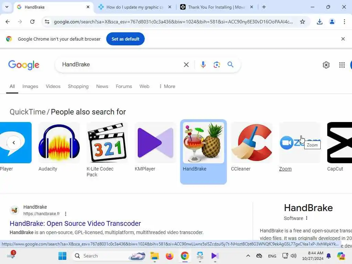Click the taskbar Search box
The image size is (352, 264).
point(109,256)
